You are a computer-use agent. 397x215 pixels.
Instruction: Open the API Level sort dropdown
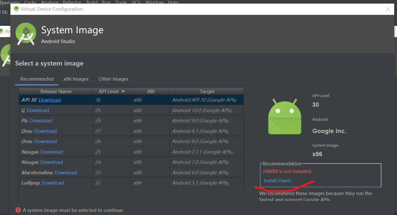click(123, 91)
